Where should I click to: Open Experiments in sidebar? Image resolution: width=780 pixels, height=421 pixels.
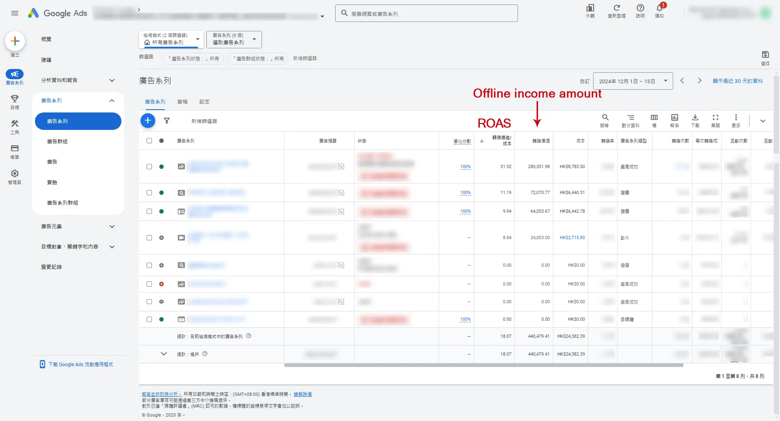point(52,182)
